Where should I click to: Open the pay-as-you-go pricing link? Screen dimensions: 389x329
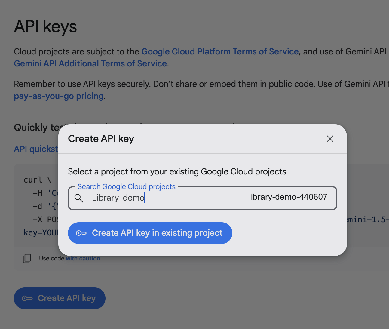click(59, 96)
